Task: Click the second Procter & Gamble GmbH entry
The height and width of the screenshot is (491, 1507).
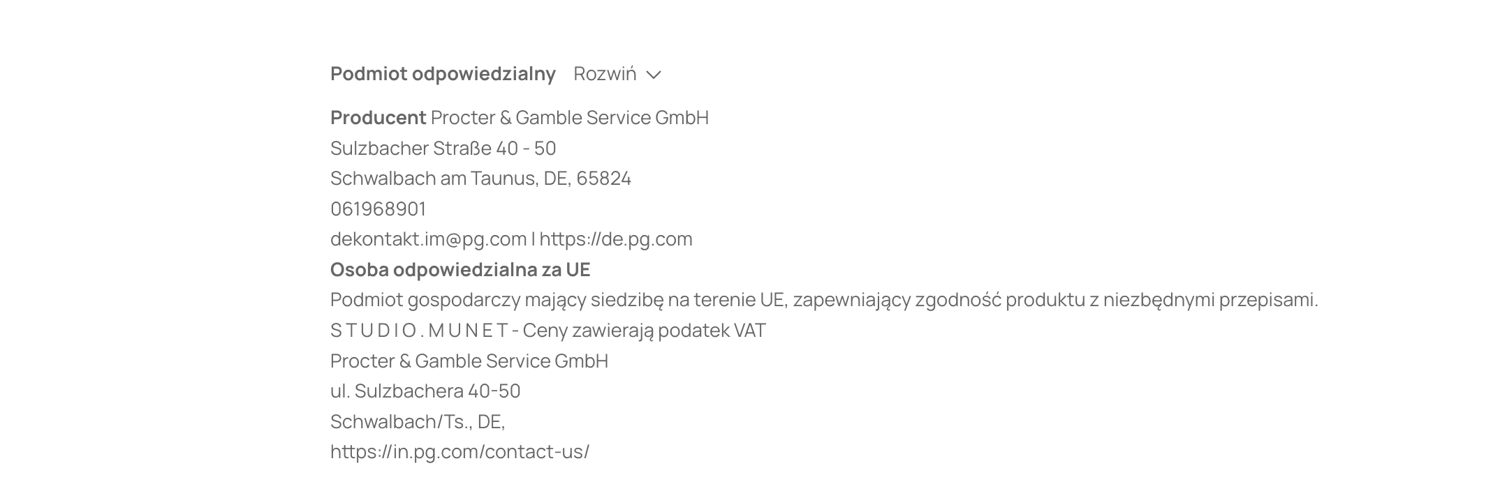Action: click(x=469, y=360)
